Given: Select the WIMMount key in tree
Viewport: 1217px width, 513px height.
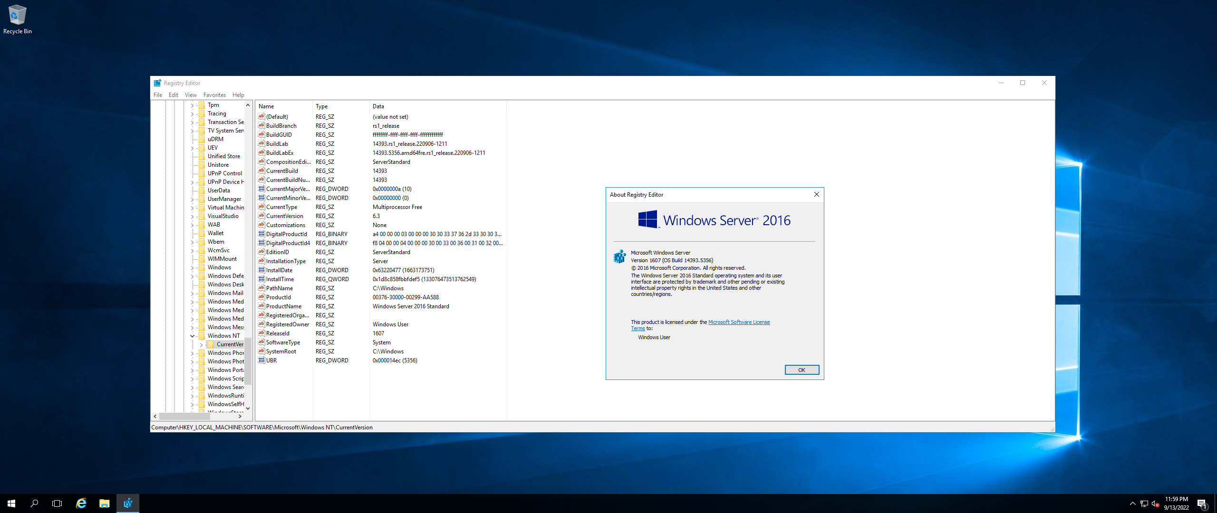Looking at the screenshot, I should click(x=222, y=259).
